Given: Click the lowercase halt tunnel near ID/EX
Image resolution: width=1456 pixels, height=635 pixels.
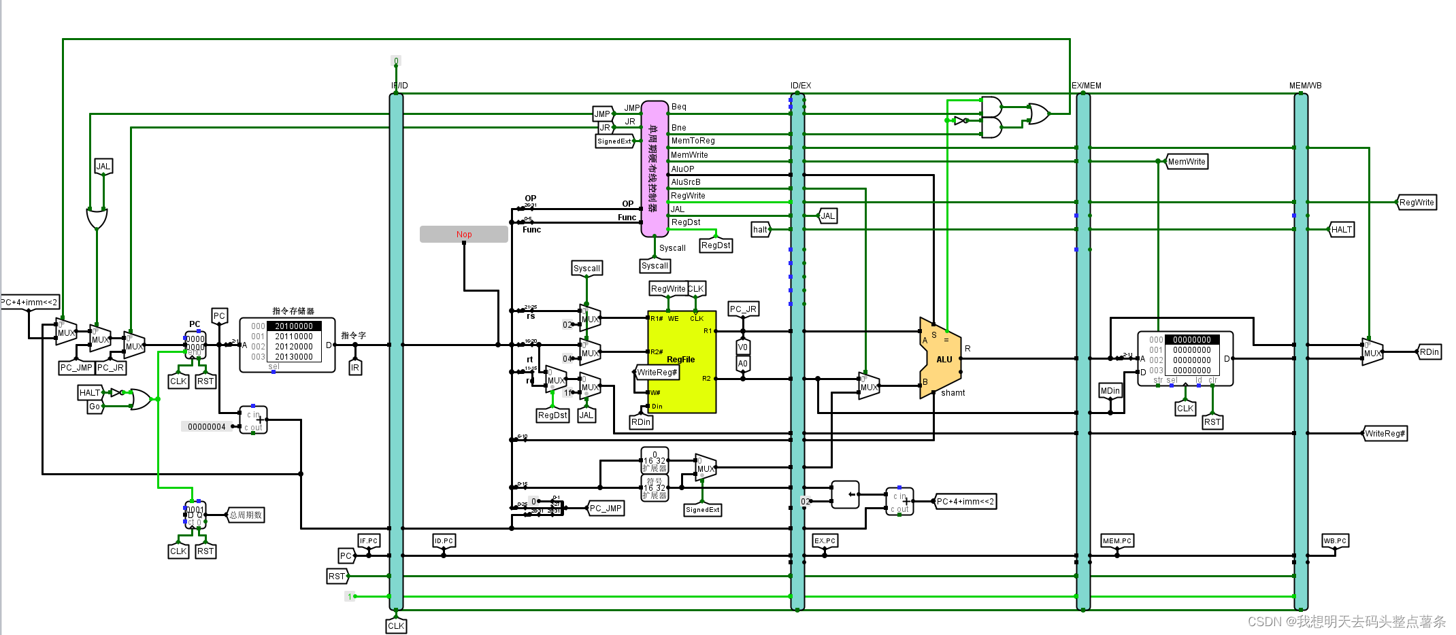Looking at the screenshot, I should click(761, 230).
